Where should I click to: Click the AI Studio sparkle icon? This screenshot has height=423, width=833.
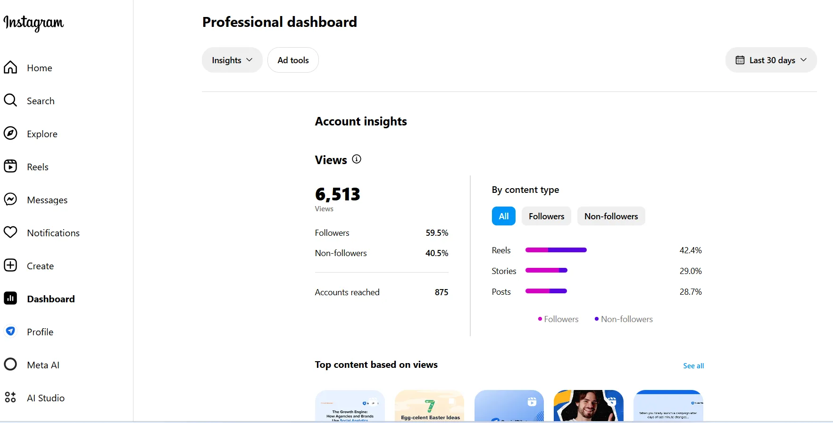tap(10, 398)
